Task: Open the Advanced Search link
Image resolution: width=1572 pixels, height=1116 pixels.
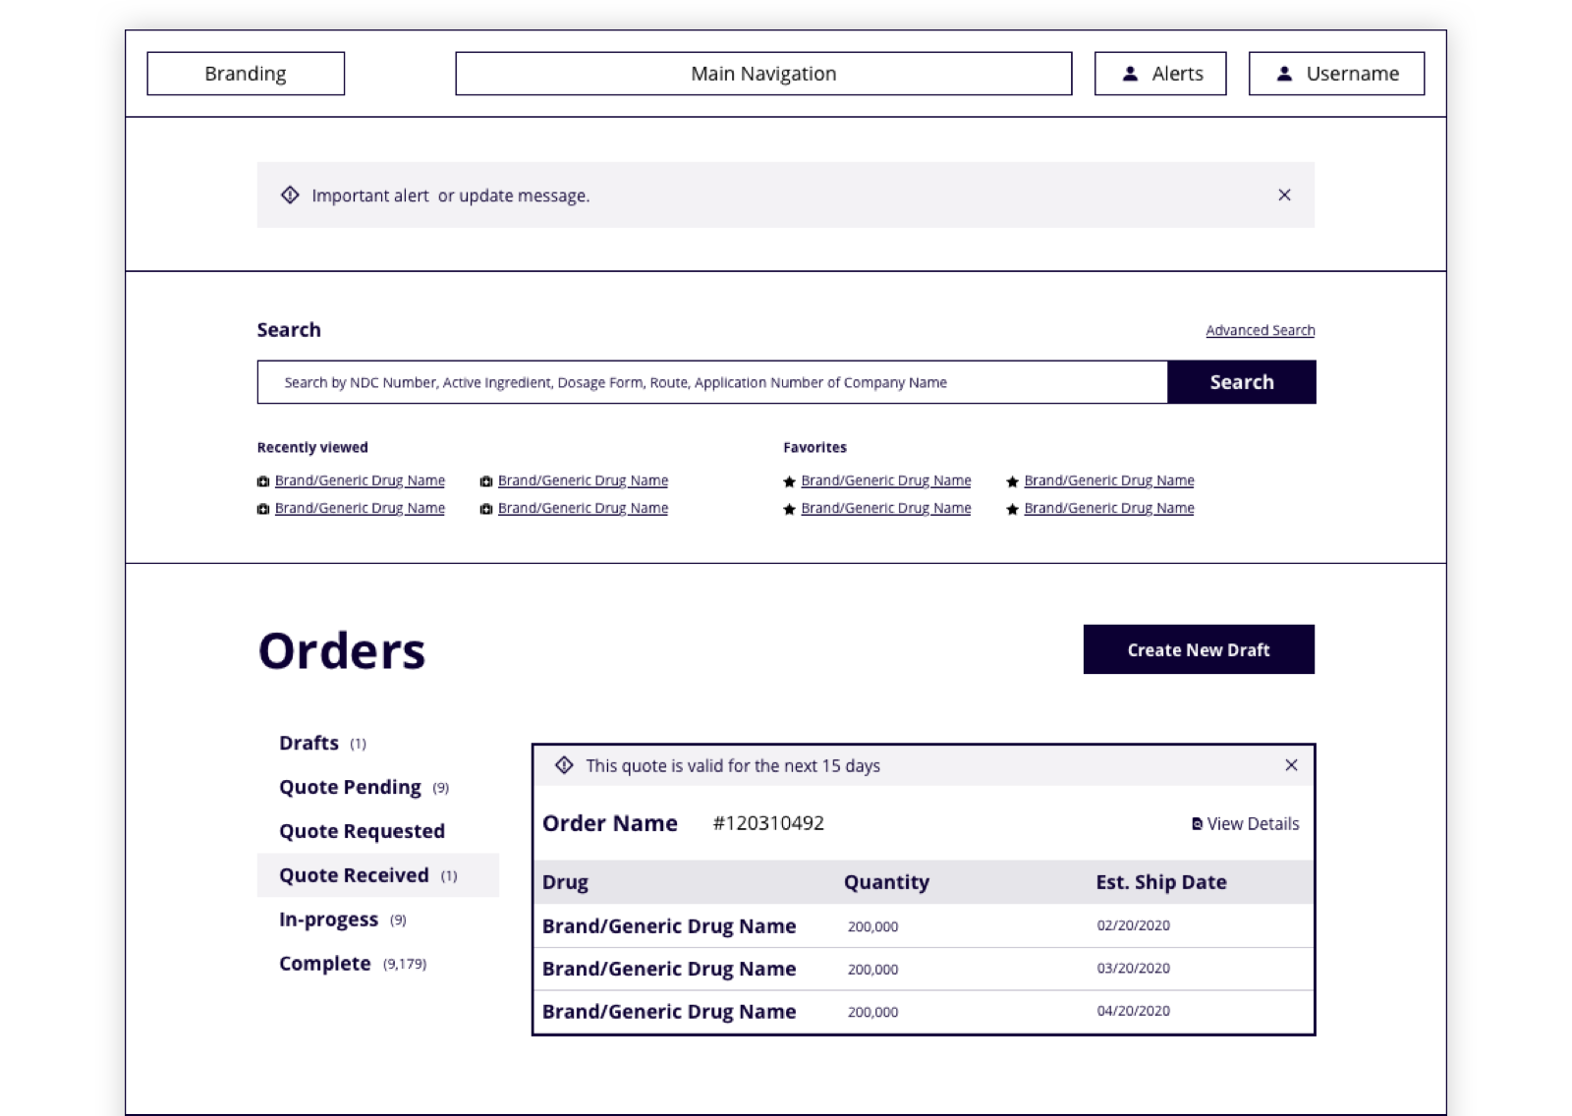Action: (x=1260, y=331)
